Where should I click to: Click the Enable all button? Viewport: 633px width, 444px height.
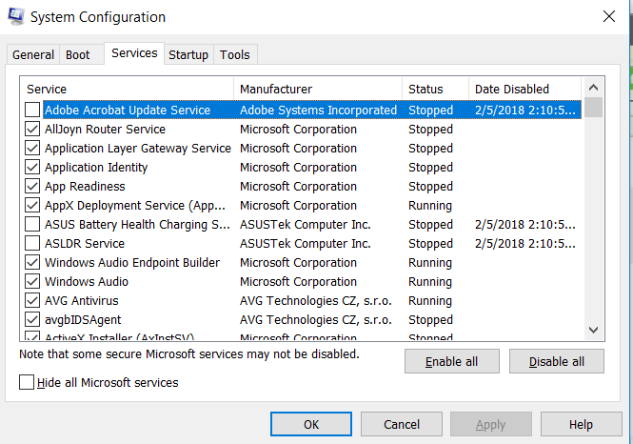coord(452,361)
